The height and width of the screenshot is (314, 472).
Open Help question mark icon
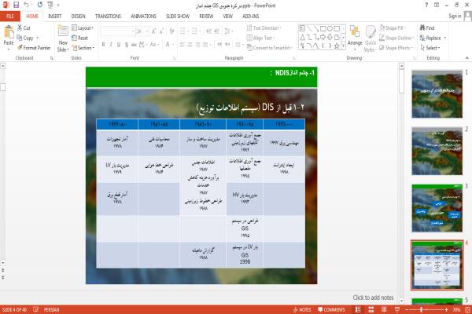(x=426, y=5)
